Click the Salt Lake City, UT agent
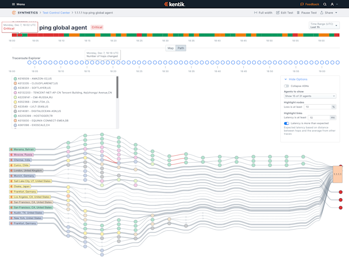This screenshot has width=349, height=258. click(x=30, y=181)
